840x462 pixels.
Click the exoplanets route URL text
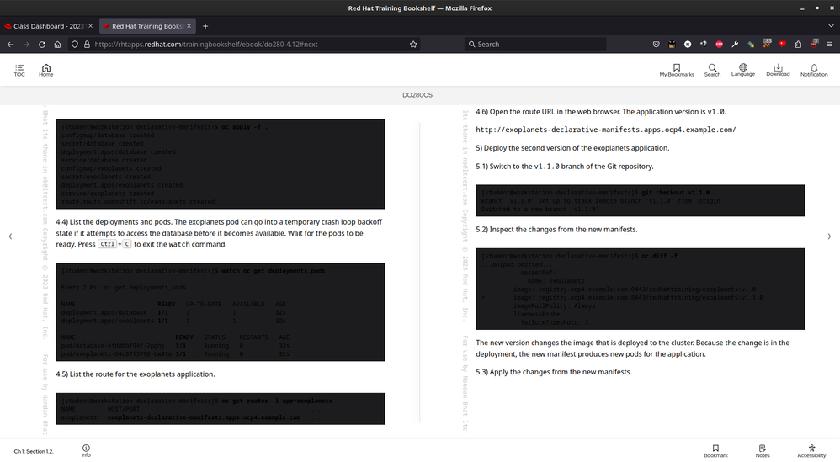606,130
